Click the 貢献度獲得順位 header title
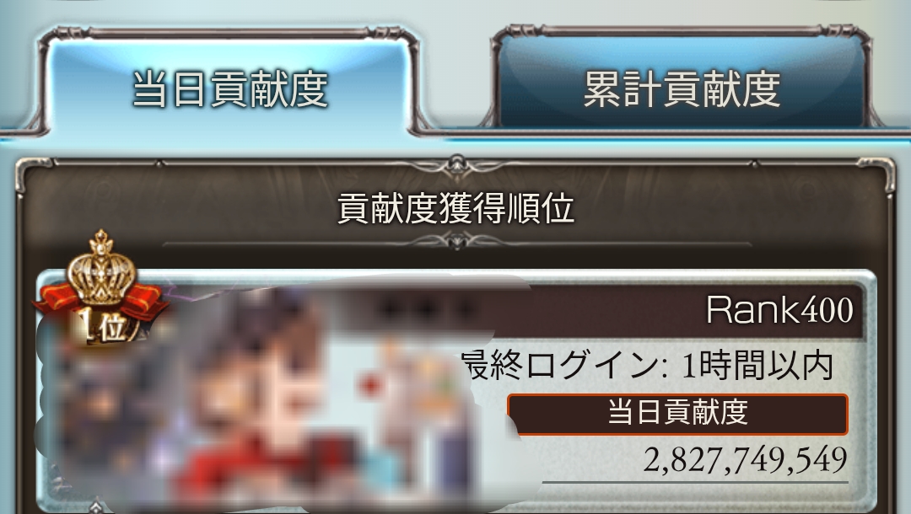The height and width of the screenshot is (514, 911). (x=456, y=209)
